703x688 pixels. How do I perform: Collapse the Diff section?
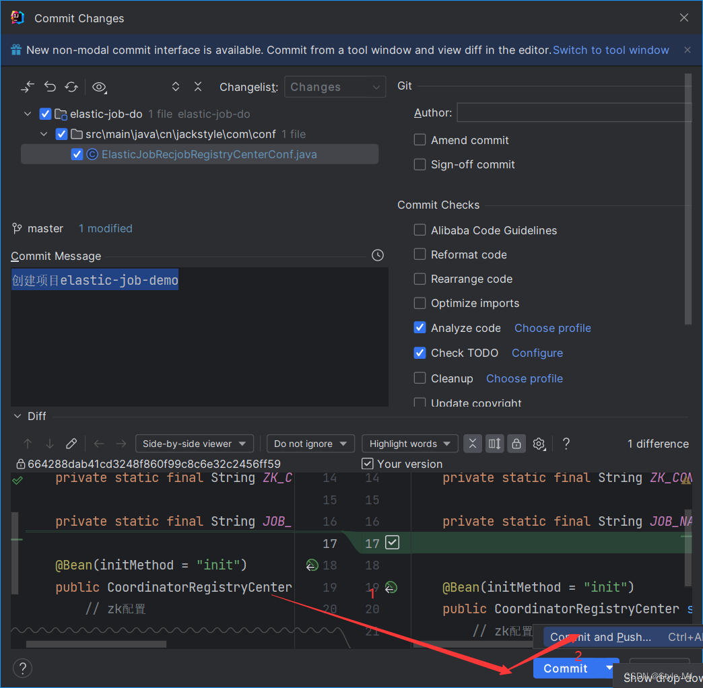pyautogui.click(x=18, y=416)
